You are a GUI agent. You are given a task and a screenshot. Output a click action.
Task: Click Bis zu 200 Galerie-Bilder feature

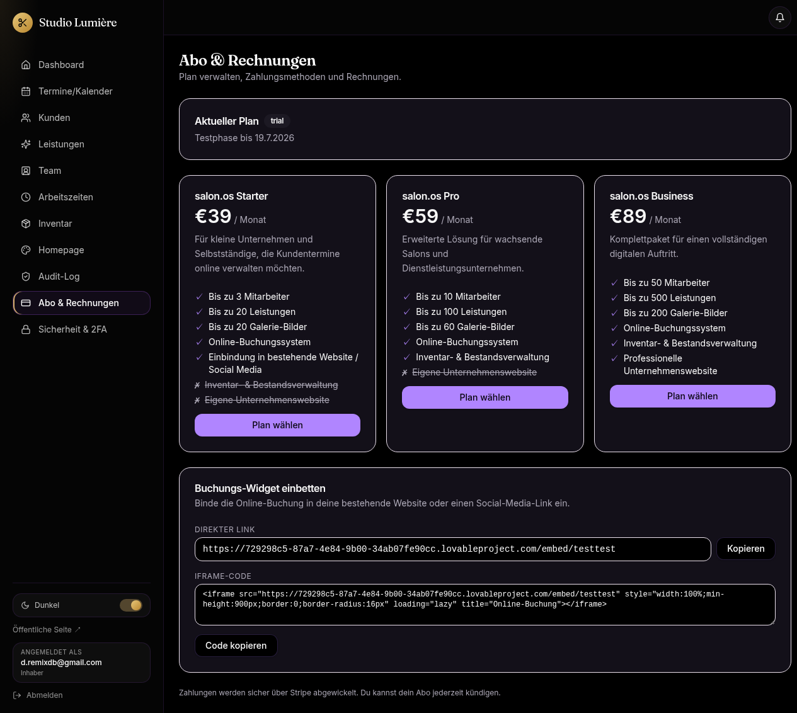675,313
